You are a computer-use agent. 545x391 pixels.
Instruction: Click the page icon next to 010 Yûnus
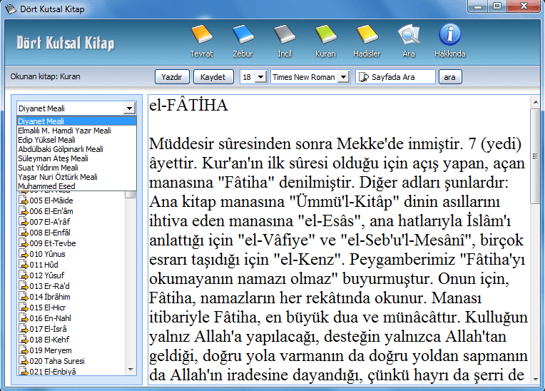24,254
